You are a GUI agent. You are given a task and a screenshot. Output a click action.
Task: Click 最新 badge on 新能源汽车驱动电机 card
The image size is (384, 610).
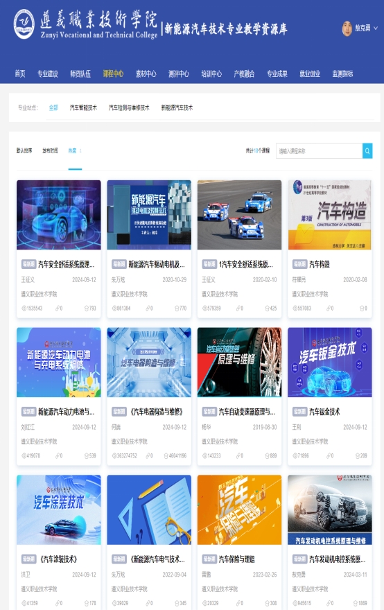click(119, 265)
